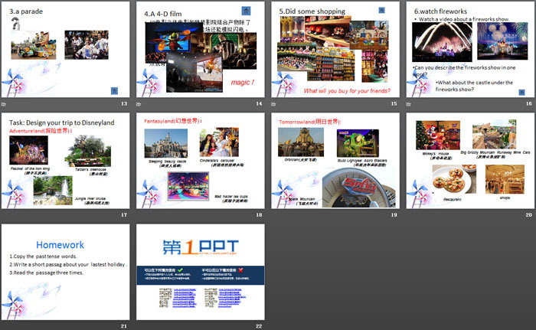
Task: Select the Homework slide thumbnail
Action: coord(65,272)
